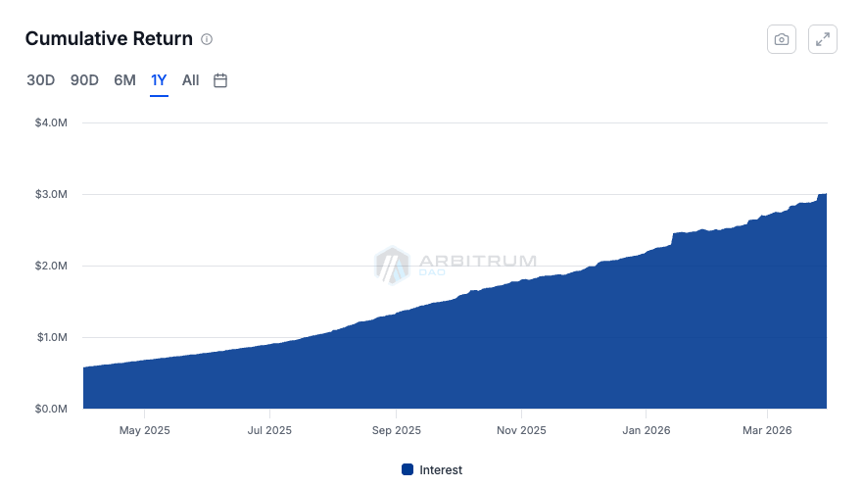This screenshot has height=487, width=863.
Task: Click the Jul 2025 axis label
Action: [x=269, y=430]
